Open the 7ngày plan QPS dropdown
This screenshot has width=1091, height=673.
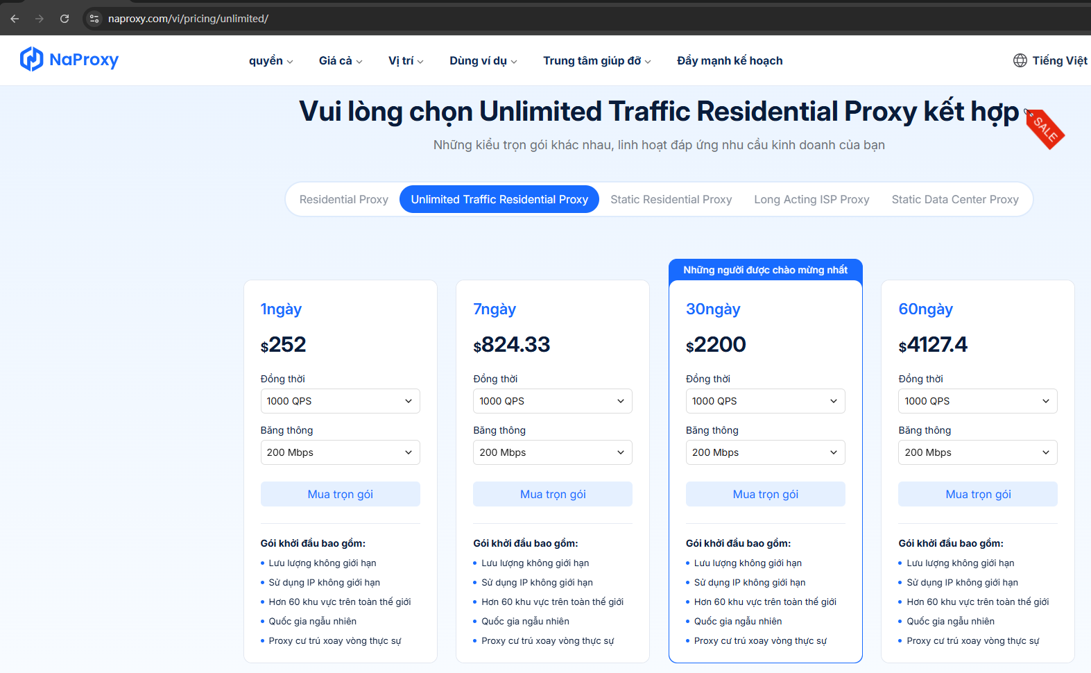tap(553, 401)
